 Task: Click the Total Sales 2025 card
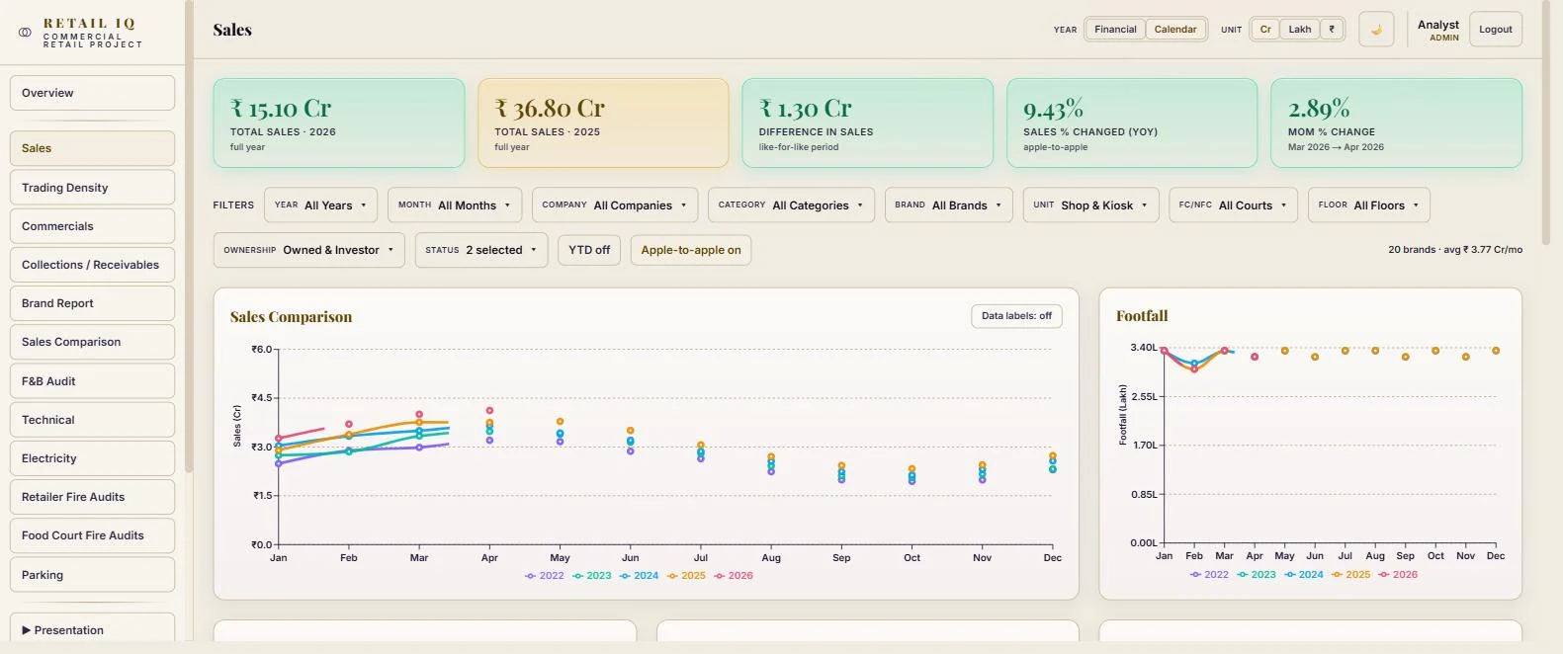[x=603, y=123]
